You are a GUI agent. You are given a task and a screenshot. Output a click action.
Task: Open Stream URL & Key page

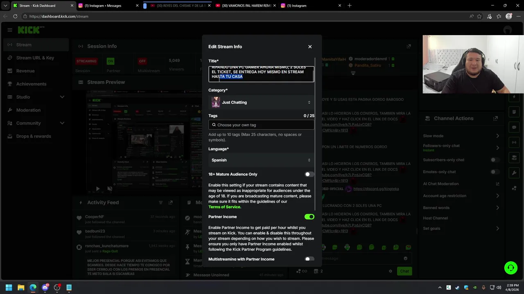coord(36,58)
